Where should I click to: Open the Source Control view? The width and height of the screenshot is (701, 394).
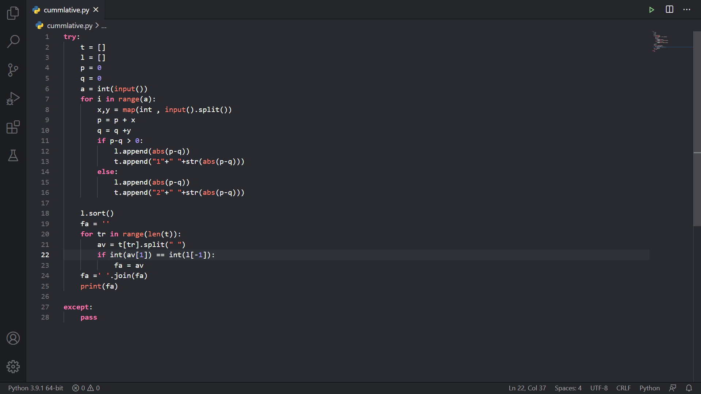point(13,70)
